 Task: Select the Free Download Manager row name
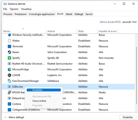[x=25, y=81]
